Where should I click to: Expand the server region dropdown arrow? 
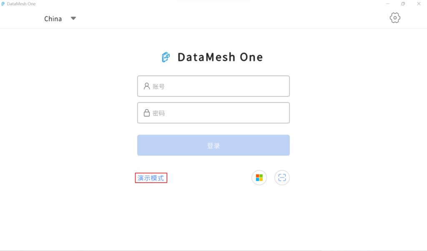73,18
